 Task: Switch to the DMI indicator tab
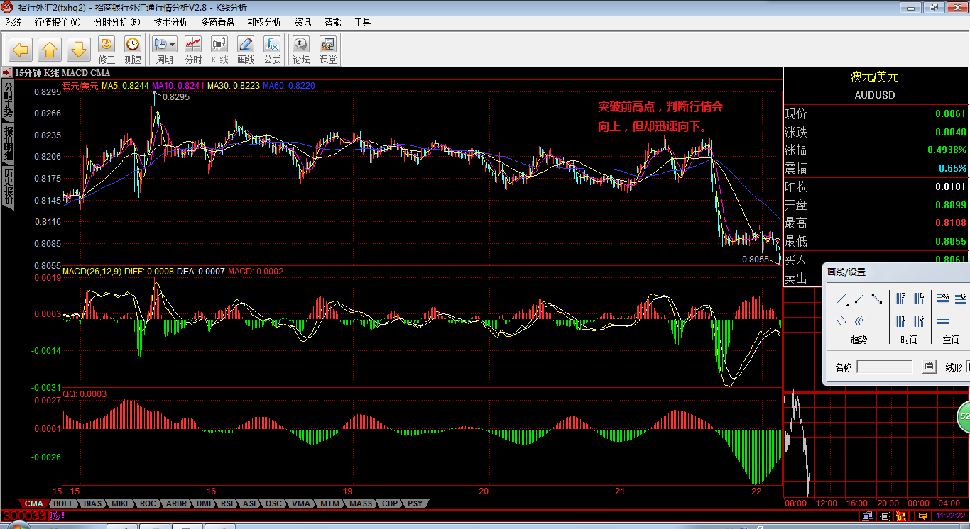pos(204,503)
